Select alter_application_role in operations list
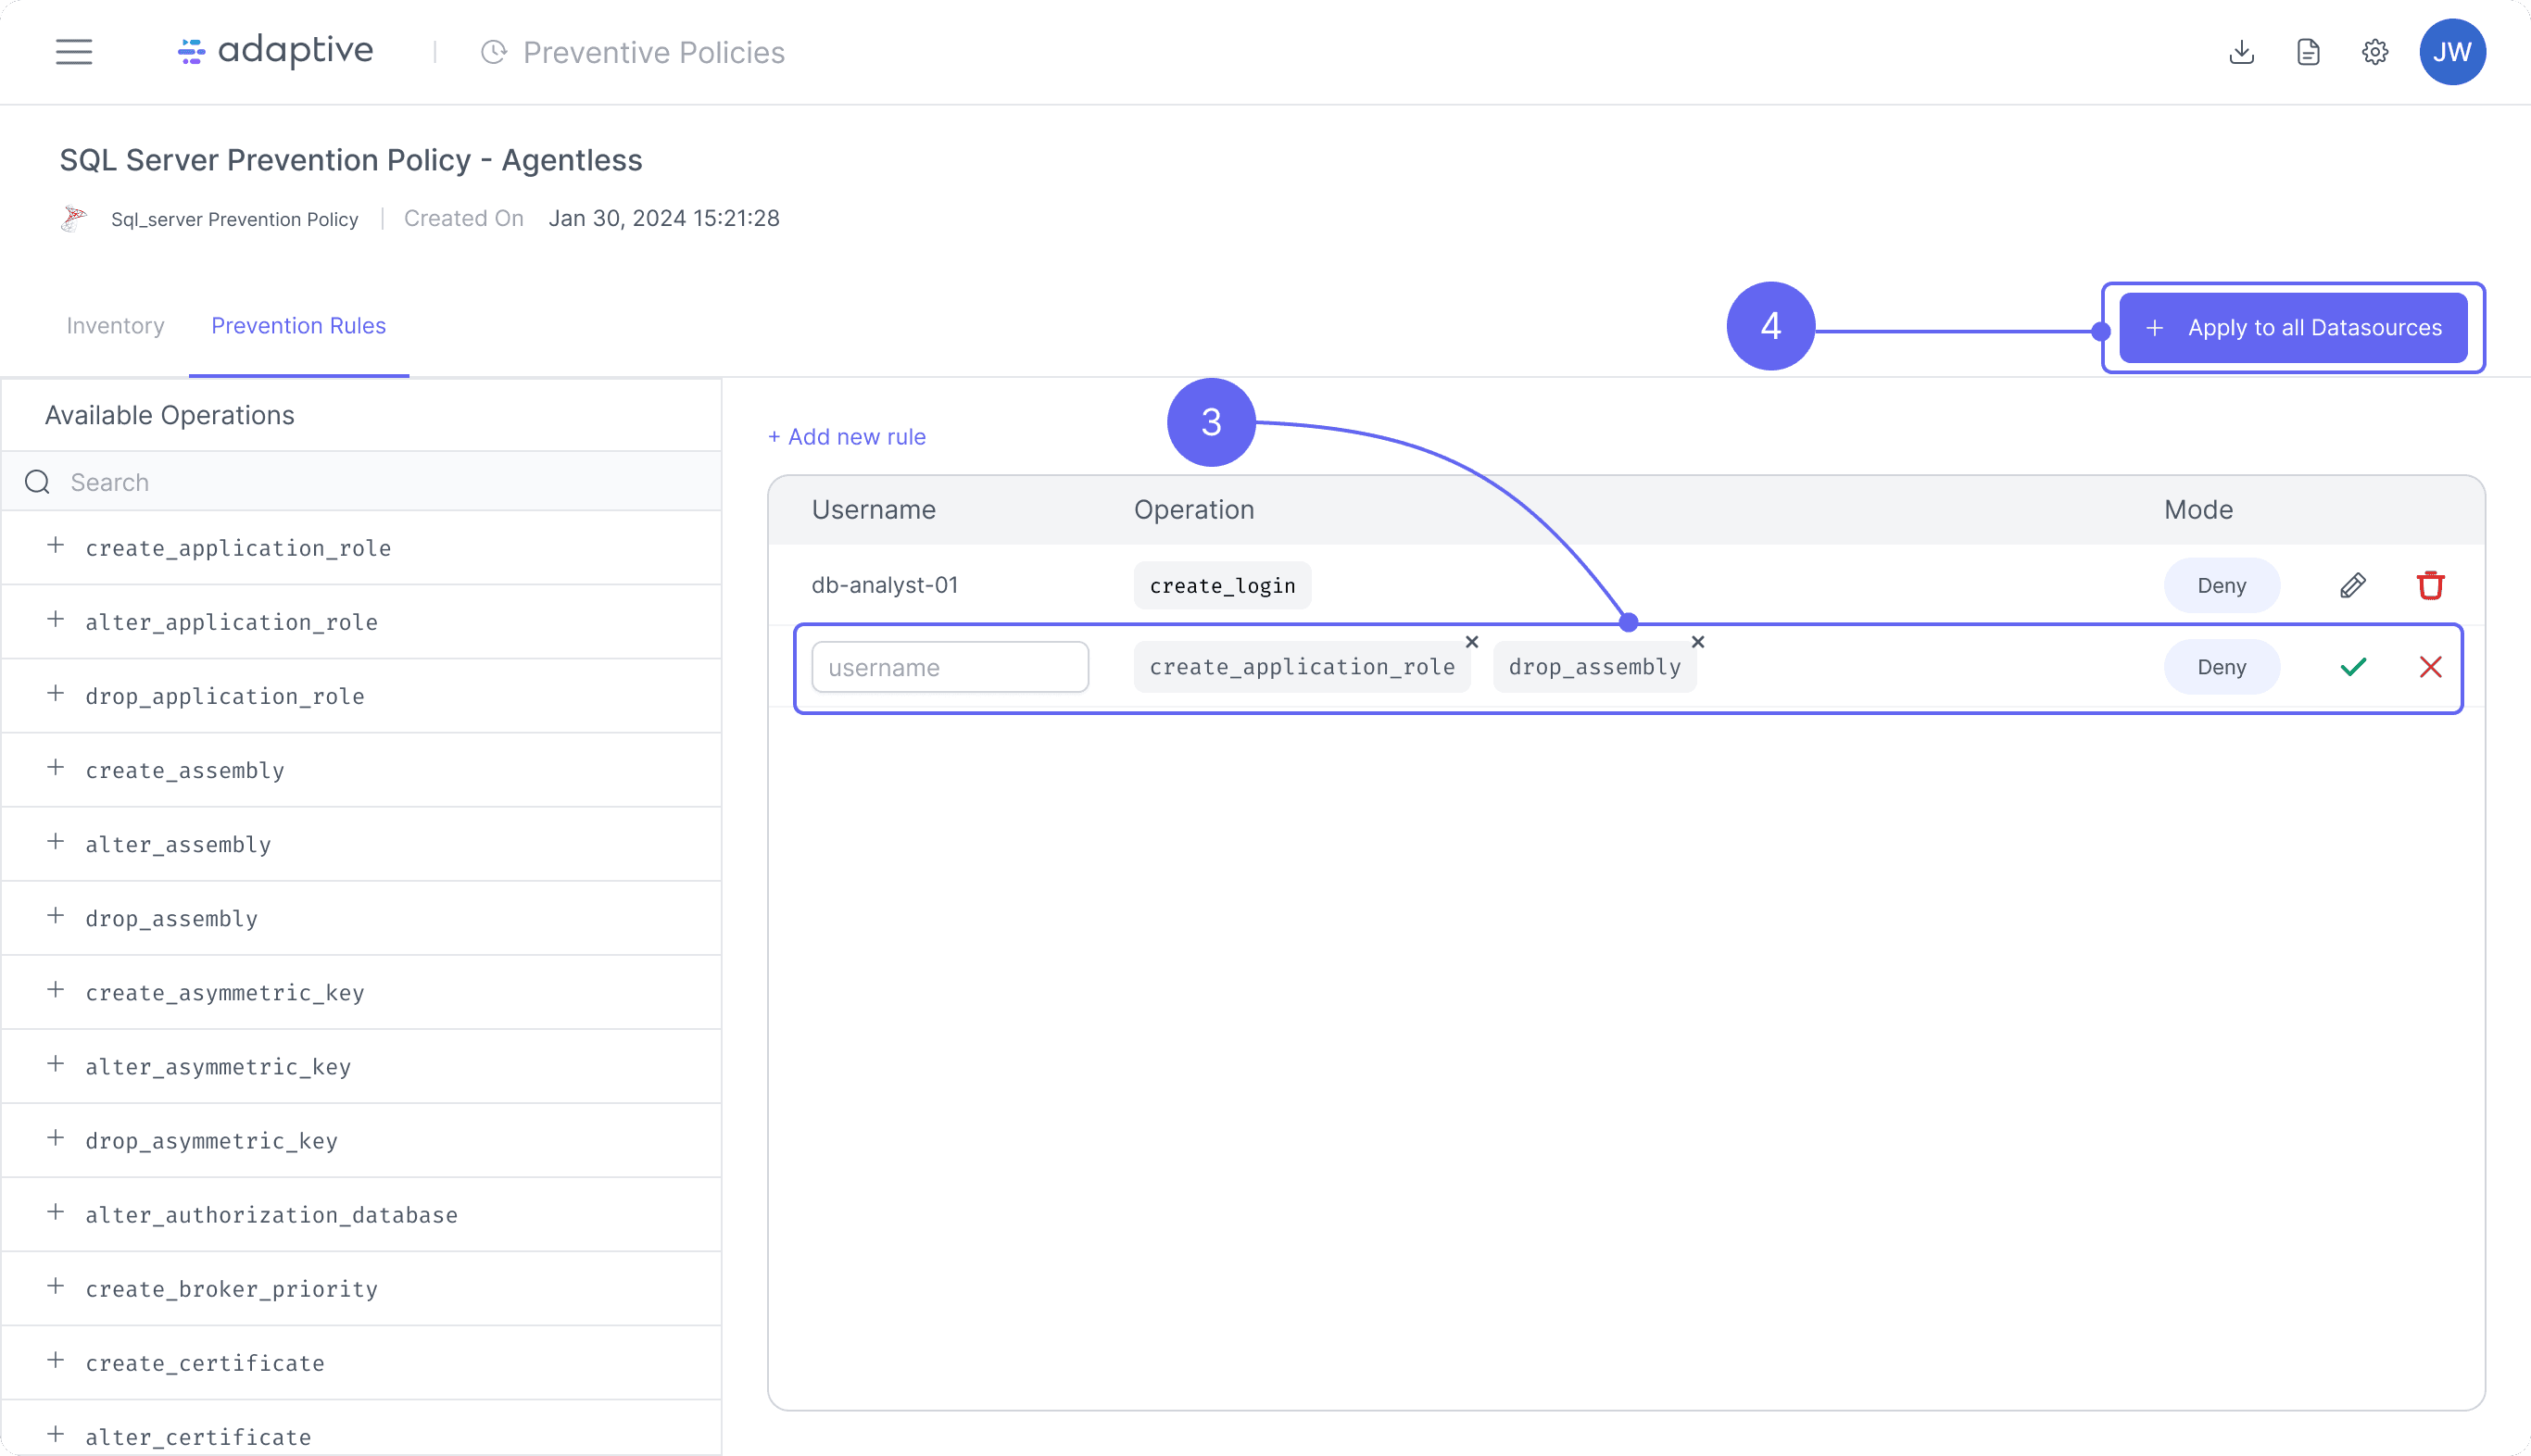The image size is (2531, 1456). [x=231, y=622]
